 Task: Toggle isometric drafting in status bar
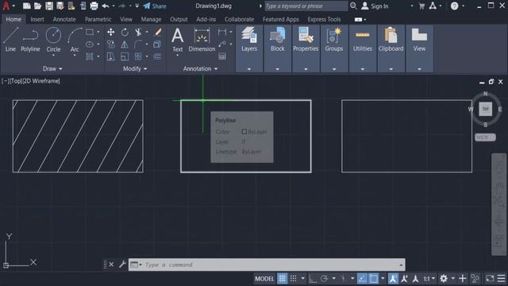343,279
